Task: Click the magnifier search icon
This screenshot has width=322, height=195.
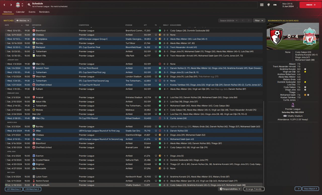Action: 29,5
